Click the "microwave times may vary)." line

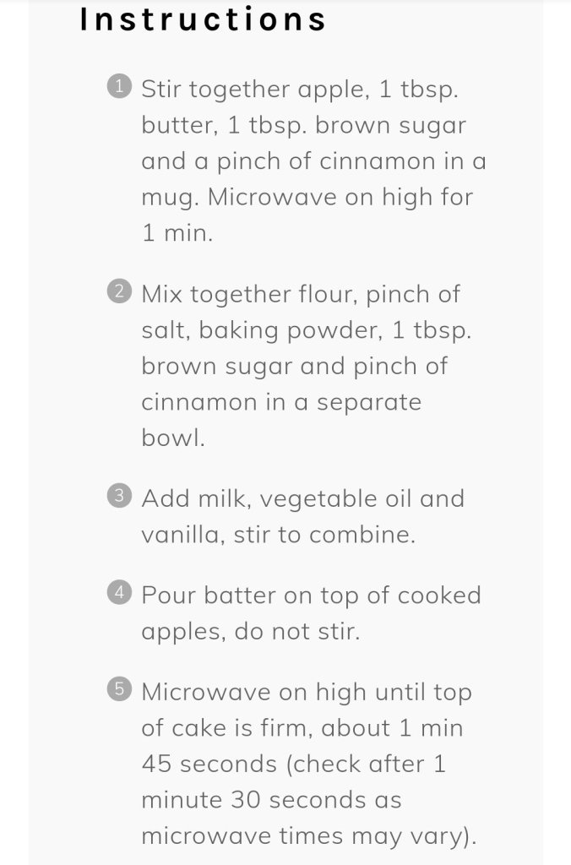(x=309, y=836)
